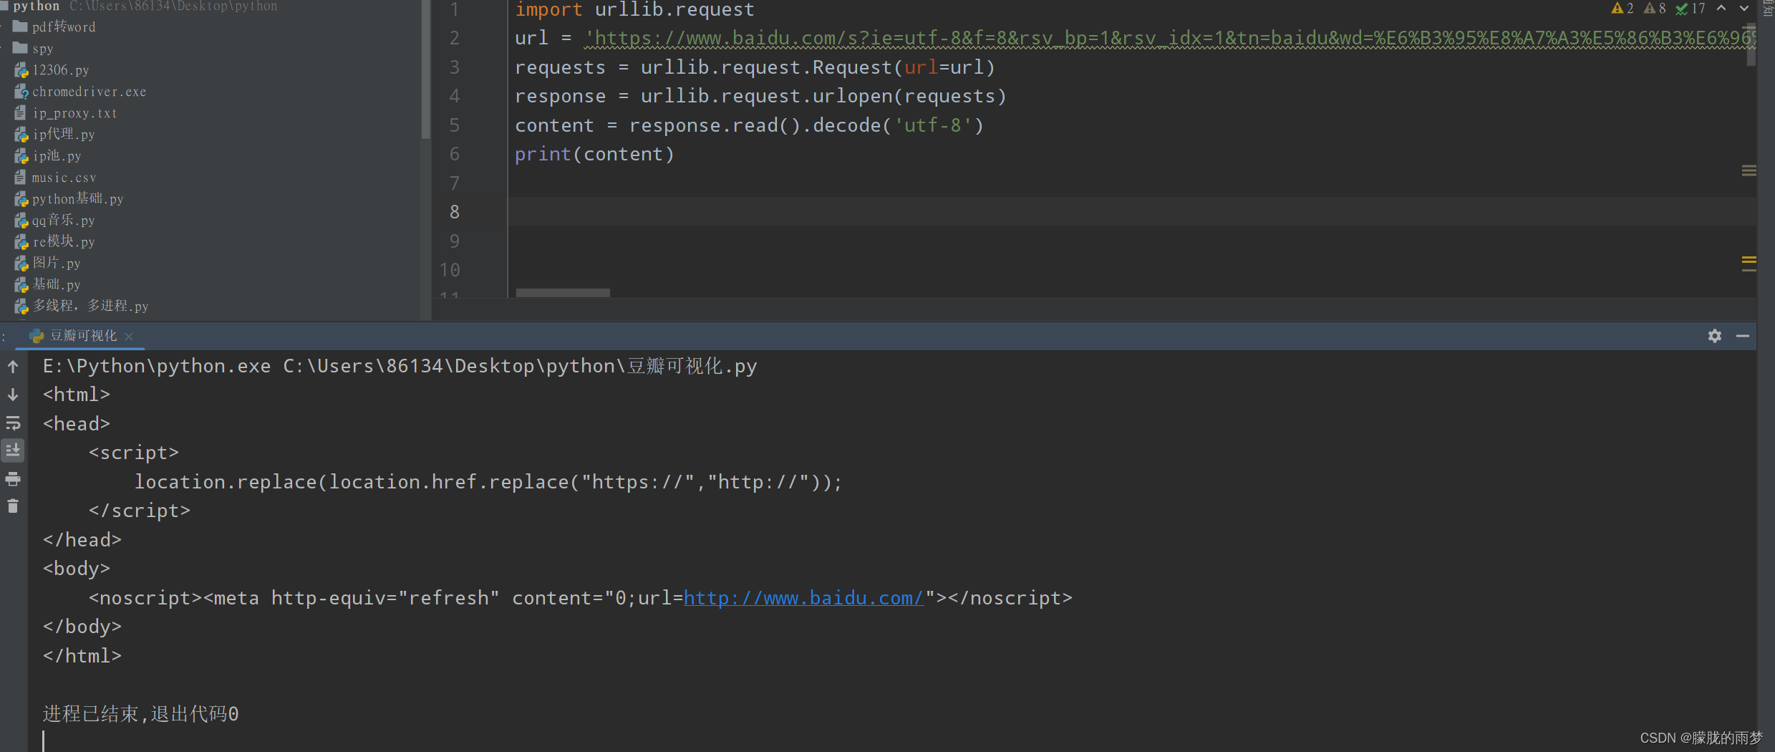Click the 'utf-8' string on line 5
1775x752 pixels.
tap(933, 125)
